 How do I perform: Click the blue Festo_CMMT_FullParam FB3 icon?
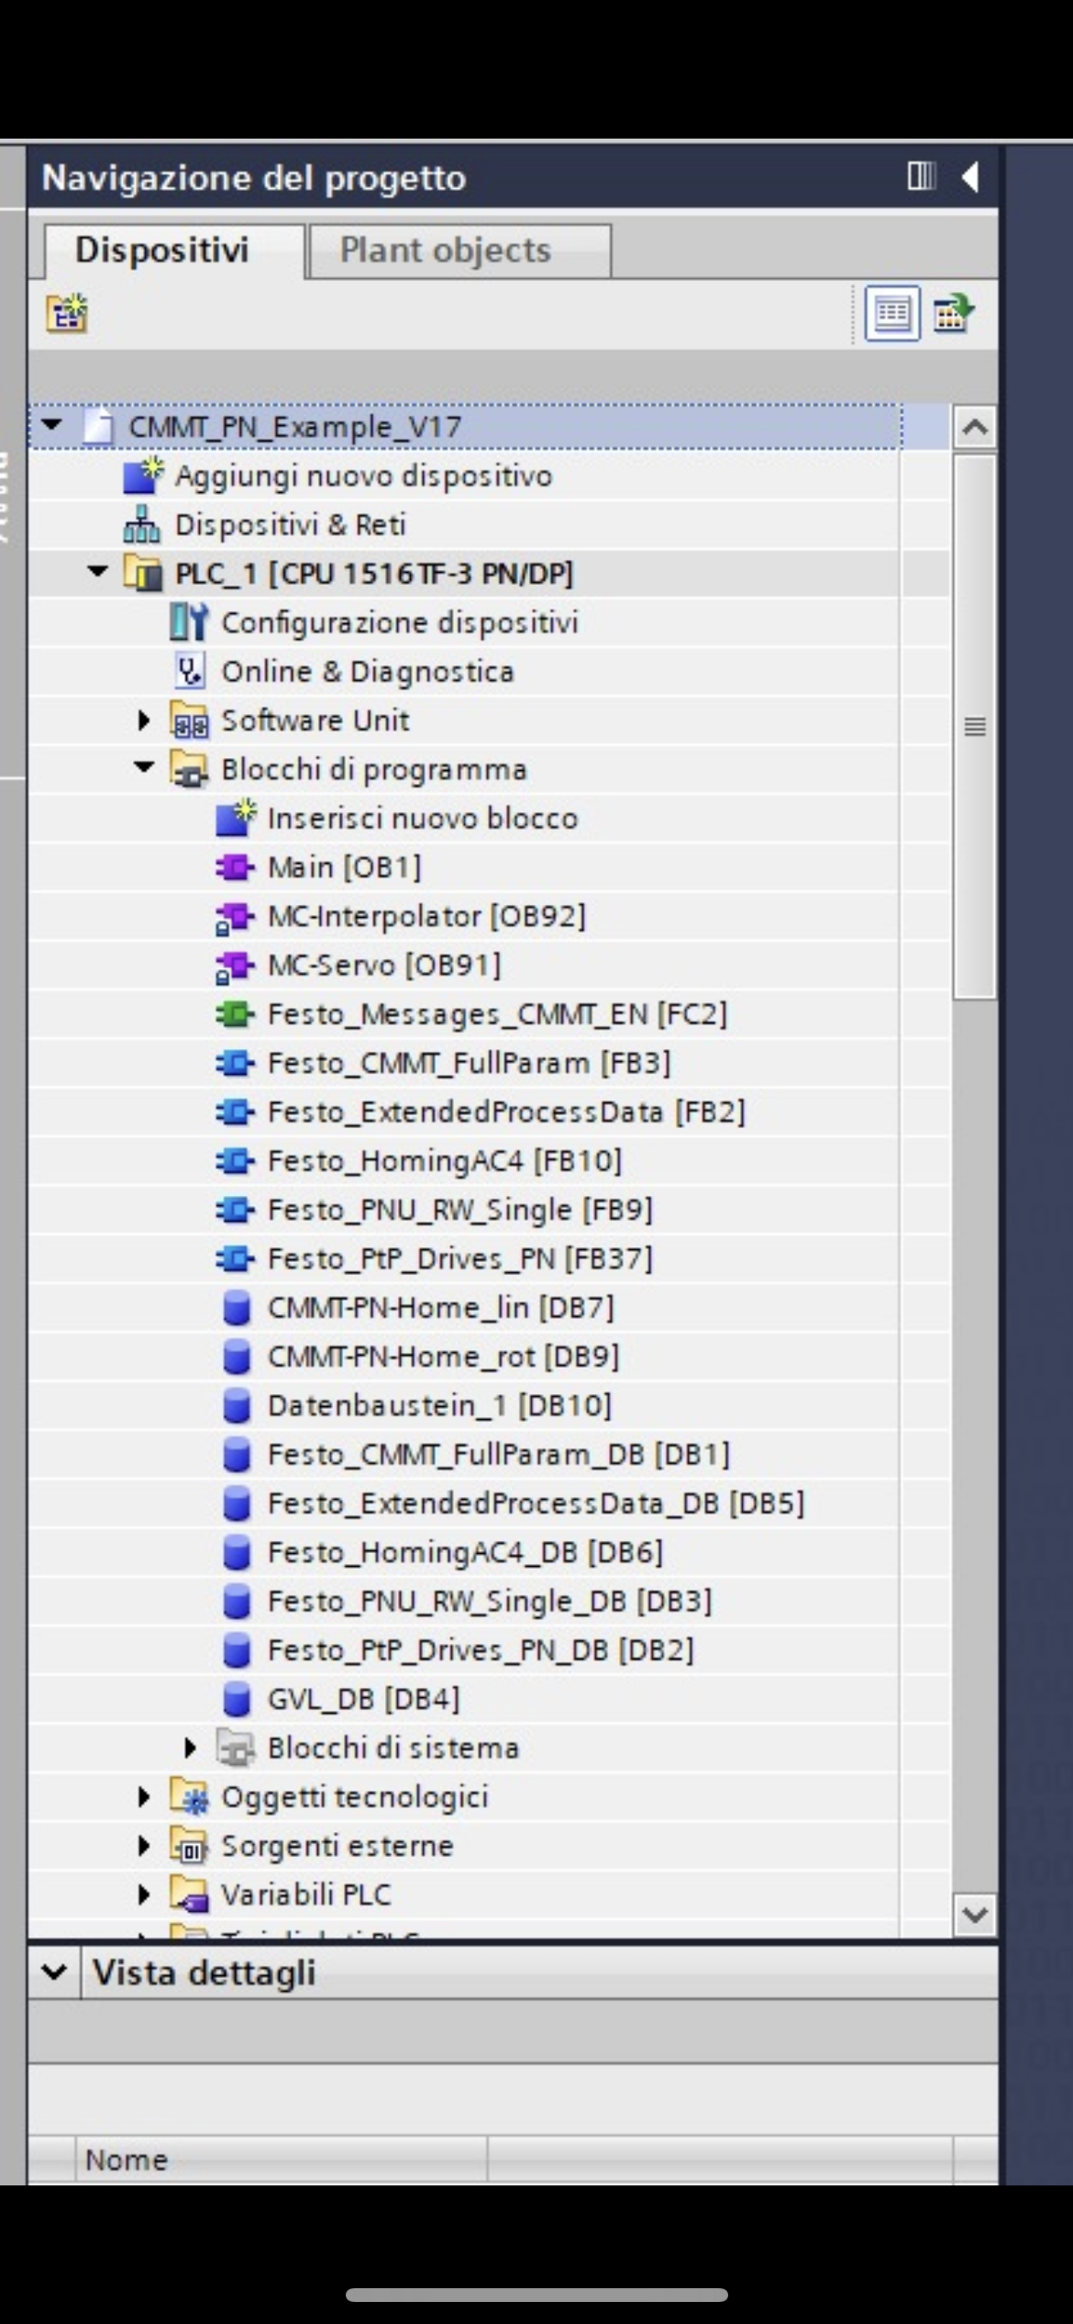(x=235, y=1063)
